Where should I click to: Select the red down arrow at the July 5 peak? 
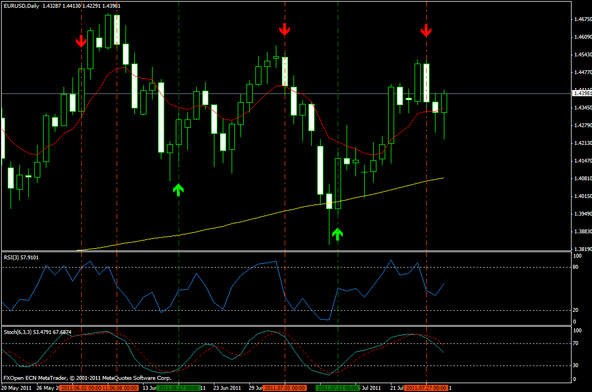pyautogui.click(x=284, y=29)
